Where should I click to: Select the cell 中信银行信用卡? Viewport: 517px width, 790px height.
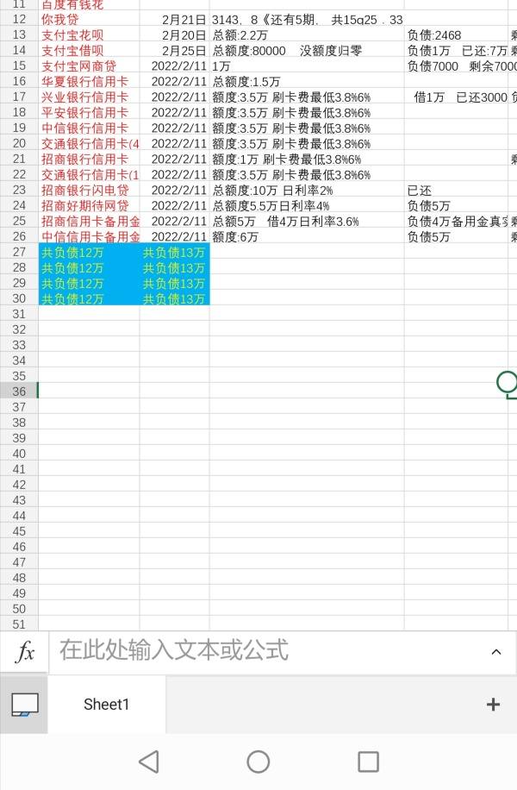tap(89, 128)
